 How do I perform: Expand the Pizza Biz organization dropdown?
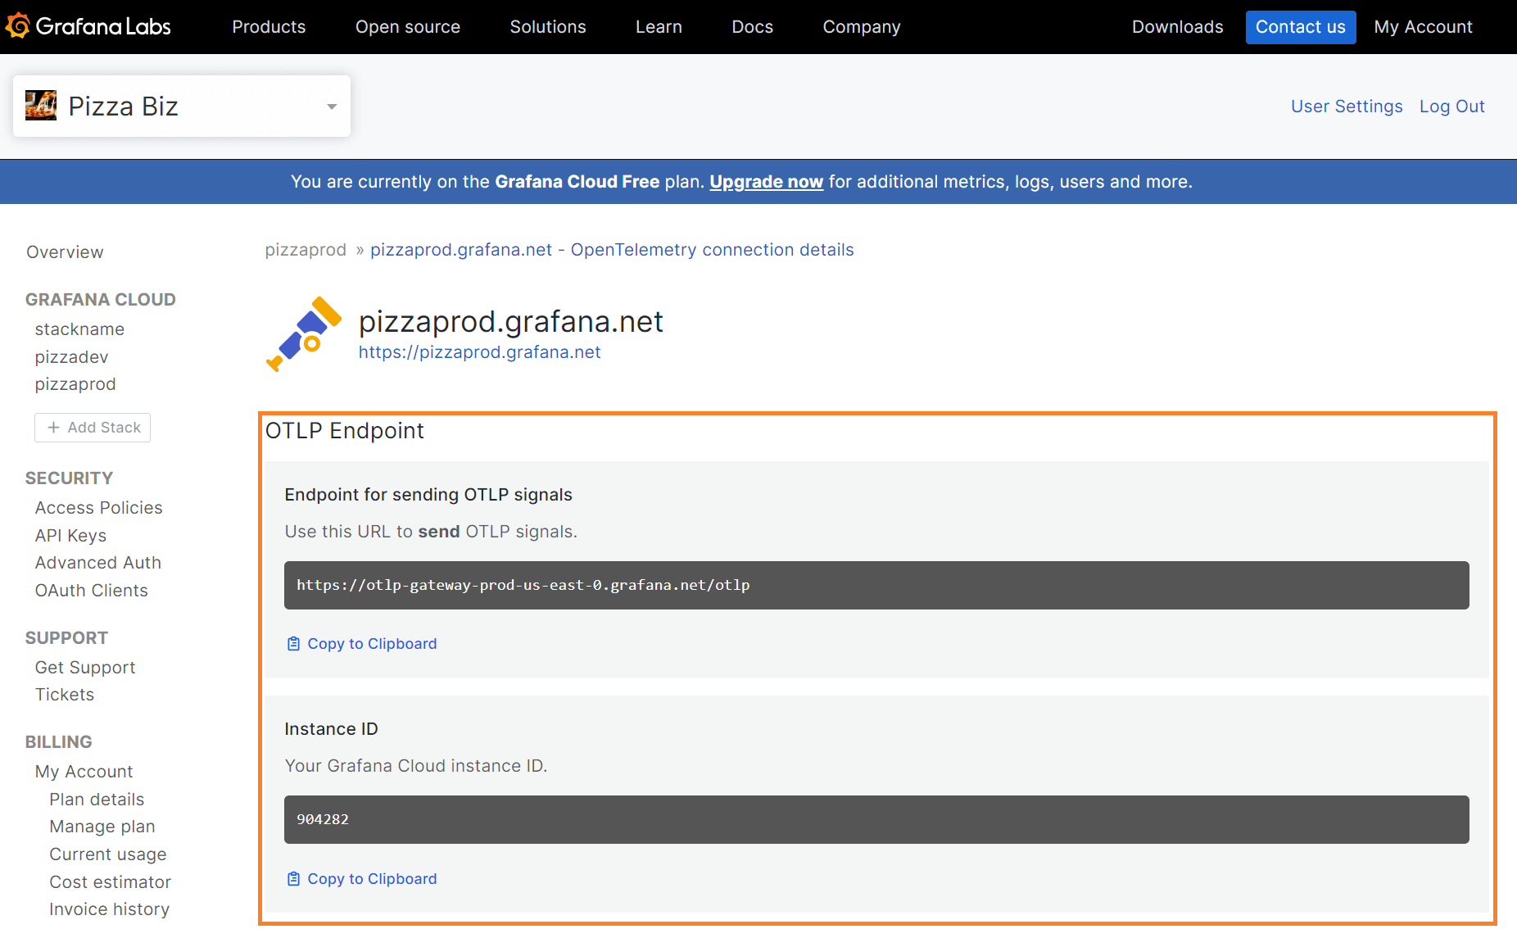[332, 106]
